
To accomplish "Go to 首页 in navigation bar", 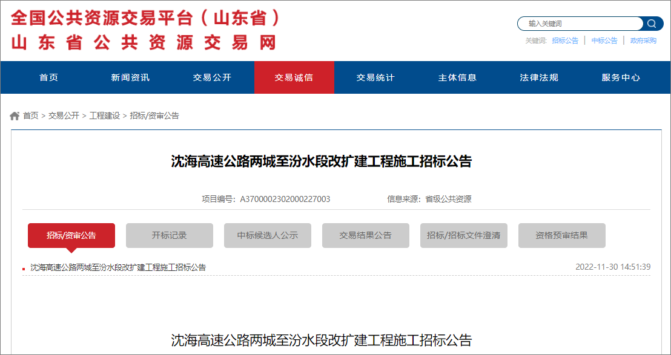I will click(x=49, y=77).
